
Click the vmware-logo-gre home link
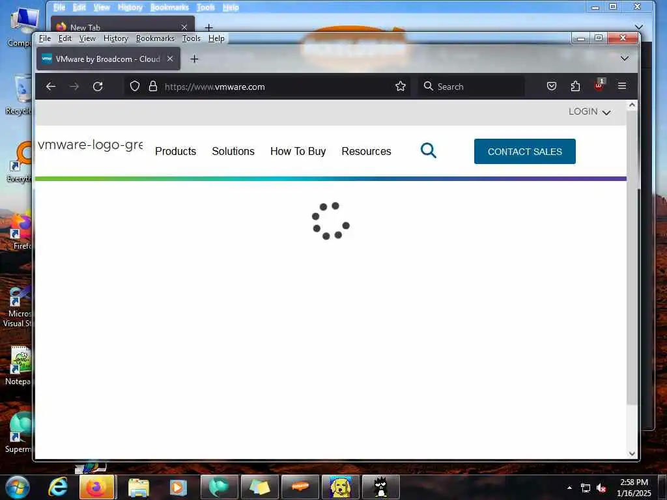90,145
